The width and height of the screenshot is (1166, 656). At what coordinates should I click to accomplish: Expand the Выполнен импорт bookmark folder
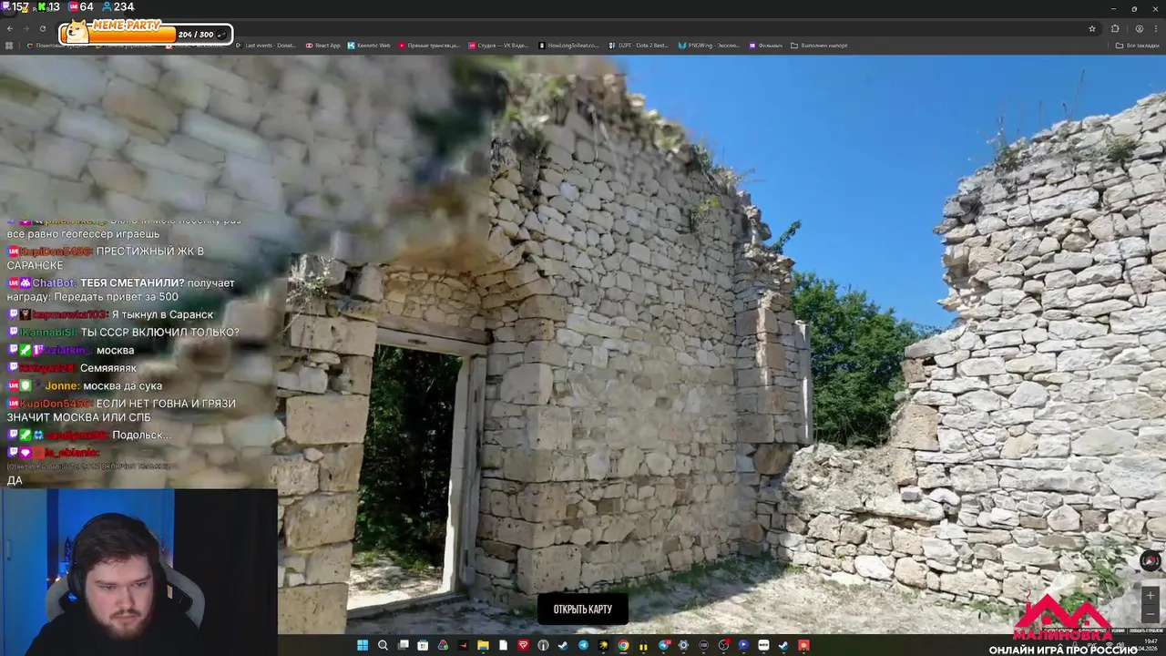819,46
